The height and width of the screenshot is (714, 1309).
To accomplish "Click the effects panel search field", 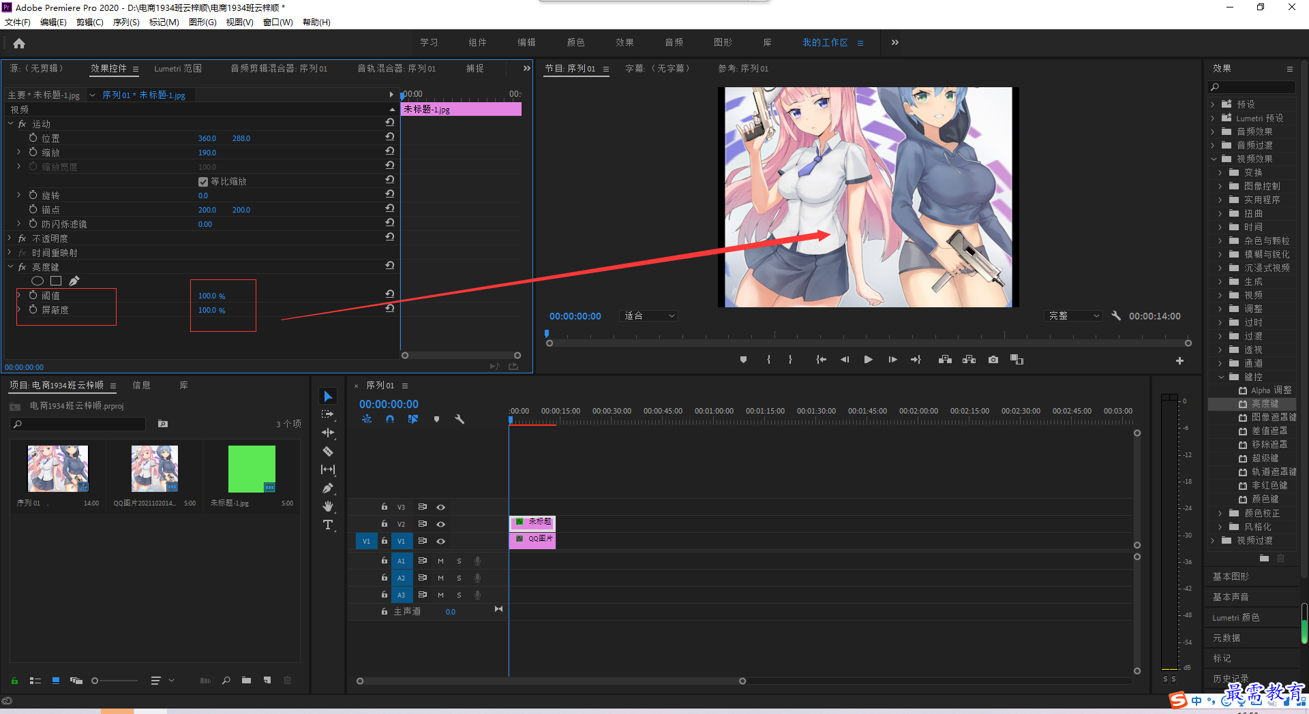I will coord(1252,87).
